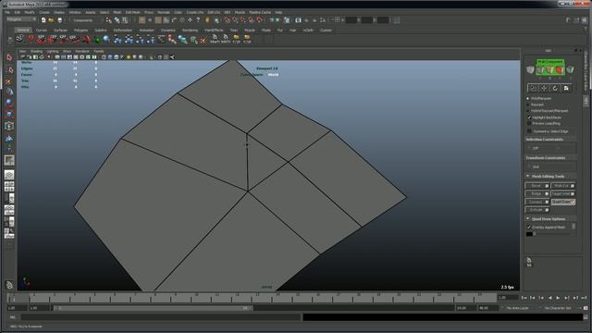Switch to the four view layout
Image resolution: width=592 pixels, height=333 pixels.
pos(9,187)
